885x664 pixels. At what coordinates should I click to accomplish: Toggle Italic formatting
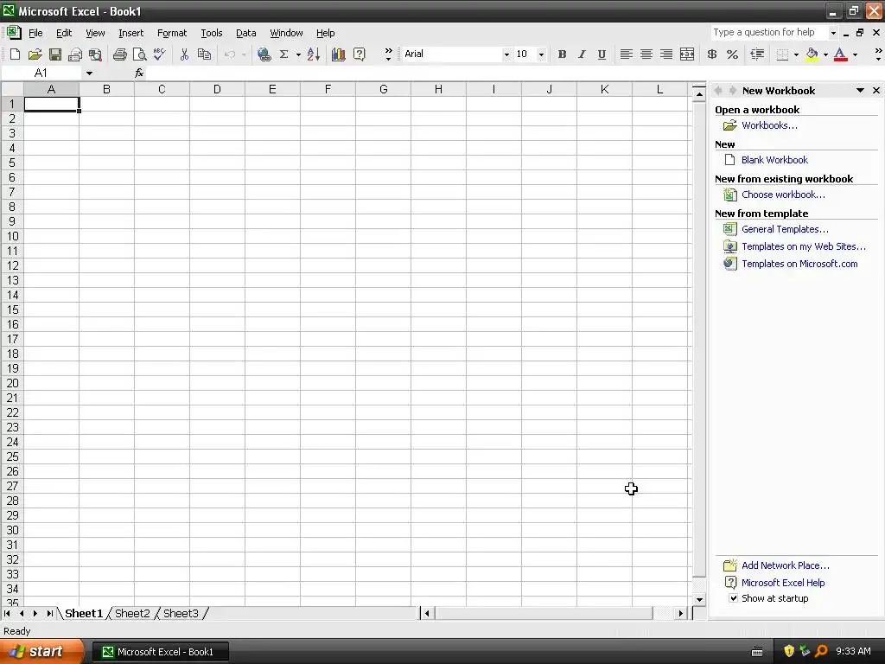pos(582,54)
